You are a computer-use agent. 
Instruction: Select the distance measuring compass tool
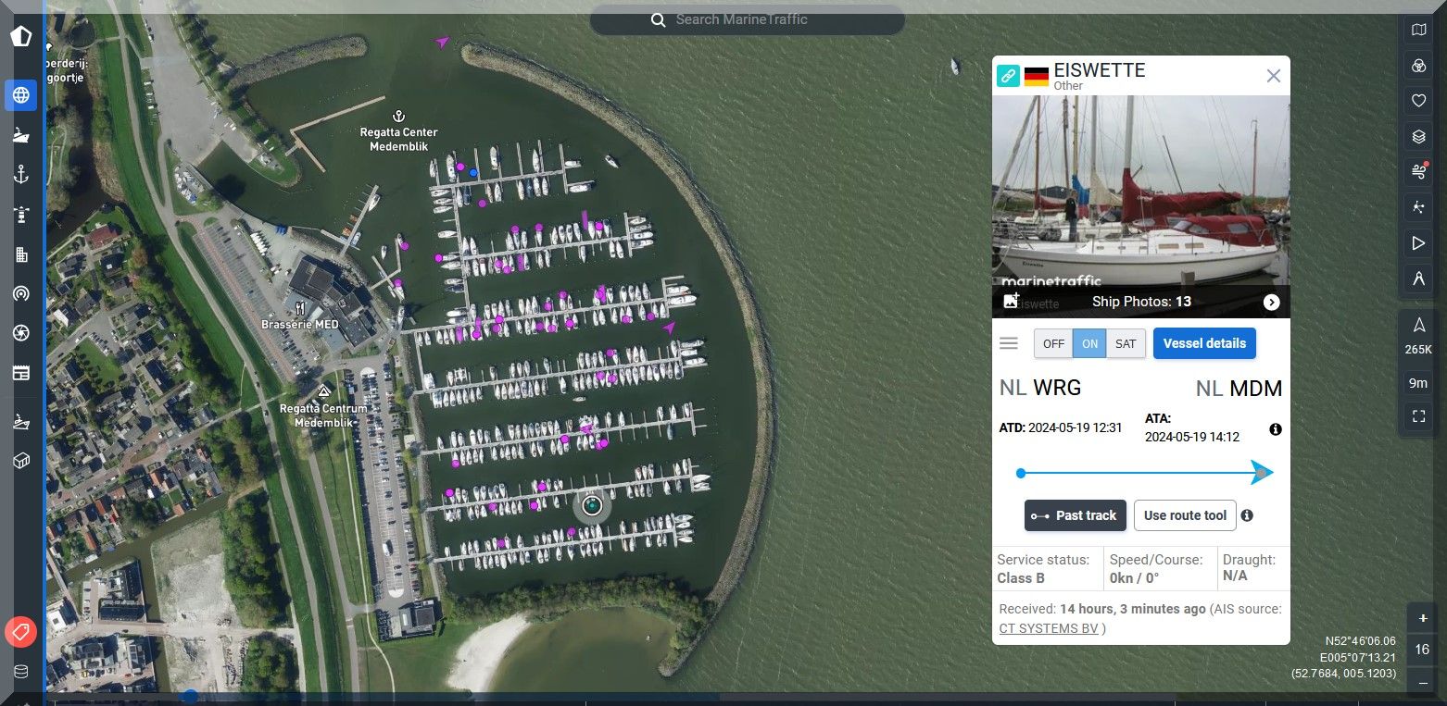(1418, 278)
